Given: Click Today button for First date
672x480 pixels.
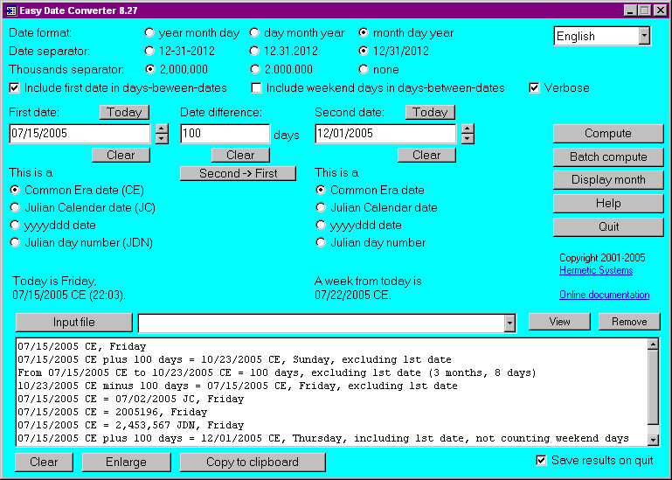Looking at the screenshot, I should pyautogui.click(x=124, y=112).
